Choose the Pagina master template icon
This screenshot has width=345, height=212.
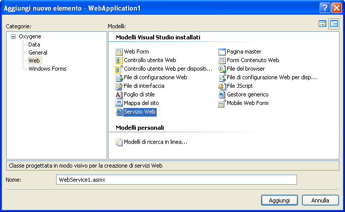(222, 52)
